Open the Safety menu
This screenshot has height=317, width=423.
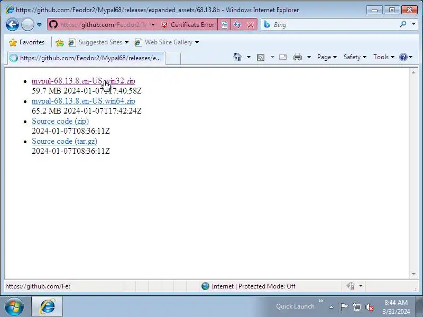[x=355, y=57]
